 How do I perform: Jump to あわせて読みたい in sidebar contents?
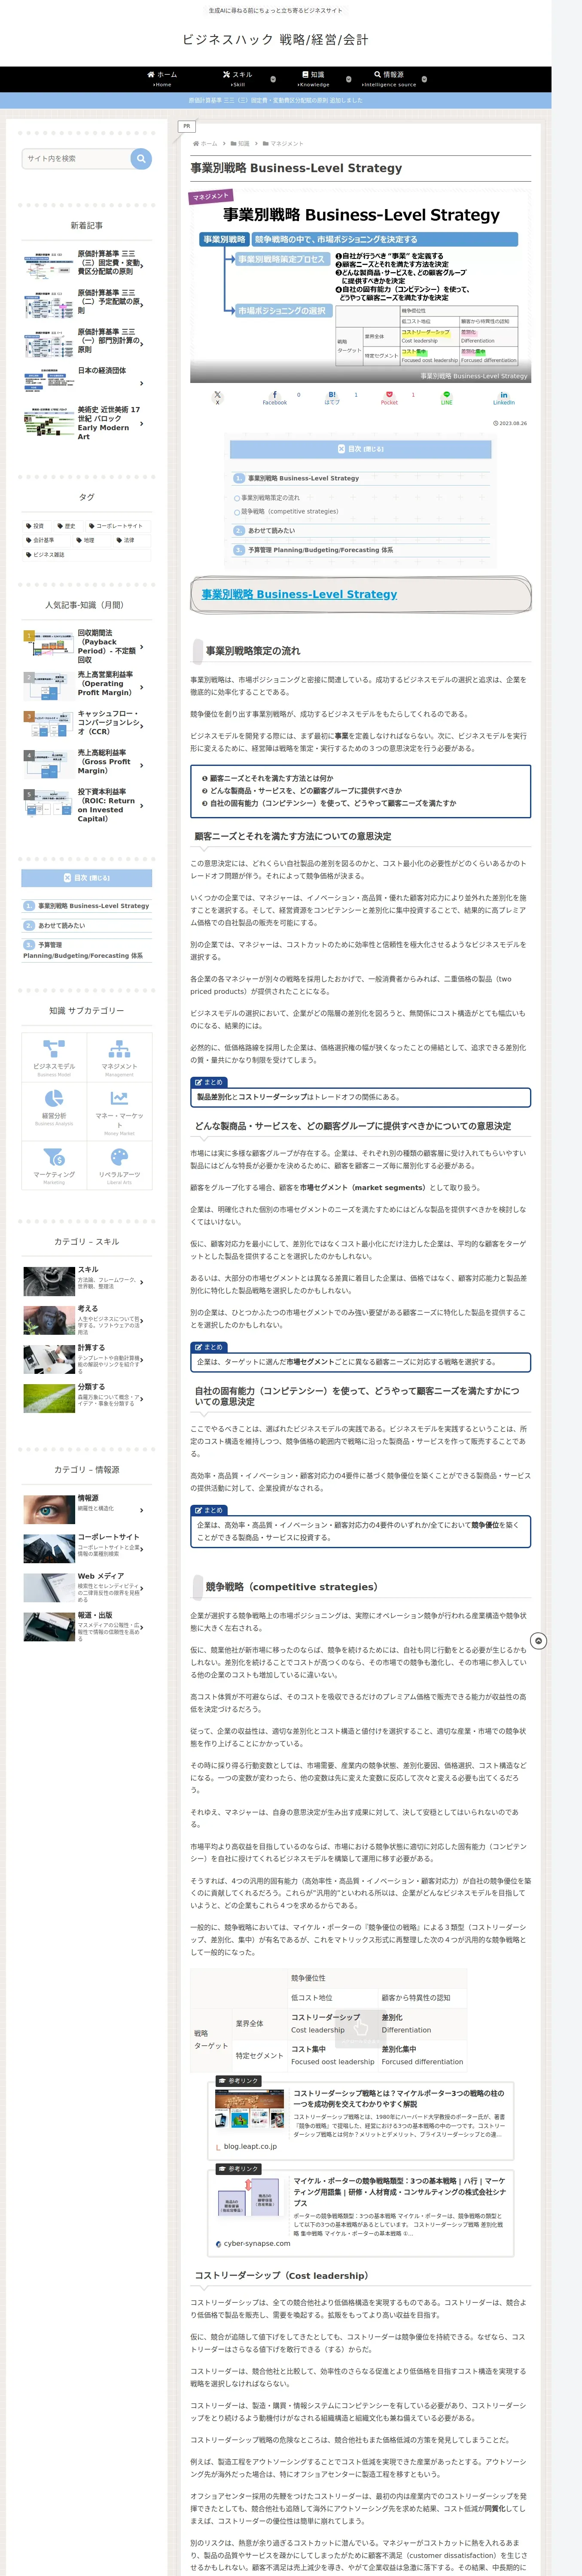62,925
